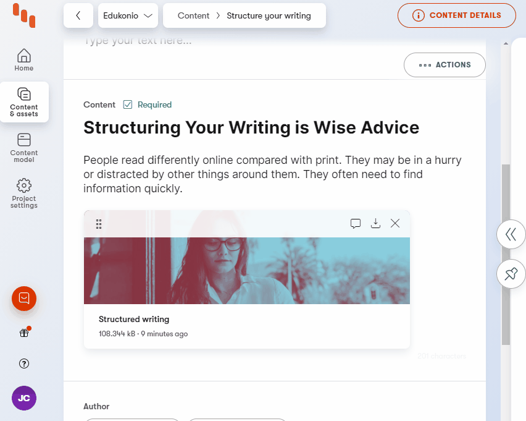Viewport: 526px width, 421px height.
Task: Toggle the Required checkbox
Action: tap(128, 104)
